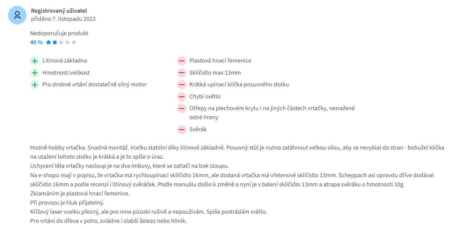
Task: Click the minus icon beside Plastová hnací řemenice
Action: 181,61
